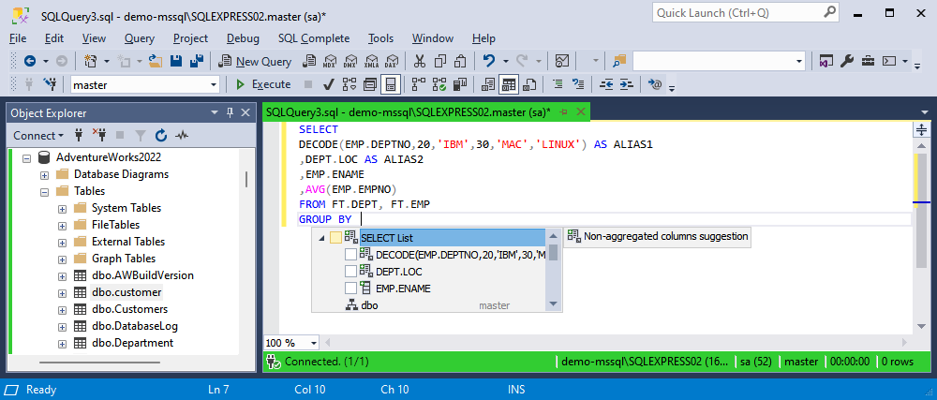Click the Cut scissors icon
The image size is (937, 400).
point(419,61)
